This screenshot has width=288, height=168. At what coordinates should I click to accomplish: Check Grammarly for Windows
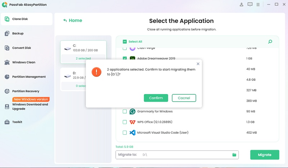(125, 111)
